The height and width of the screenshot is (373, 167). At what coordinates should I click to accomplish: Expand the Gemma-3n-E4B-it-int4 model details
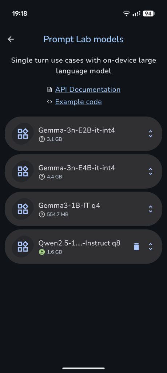click(x=150, y=171)
